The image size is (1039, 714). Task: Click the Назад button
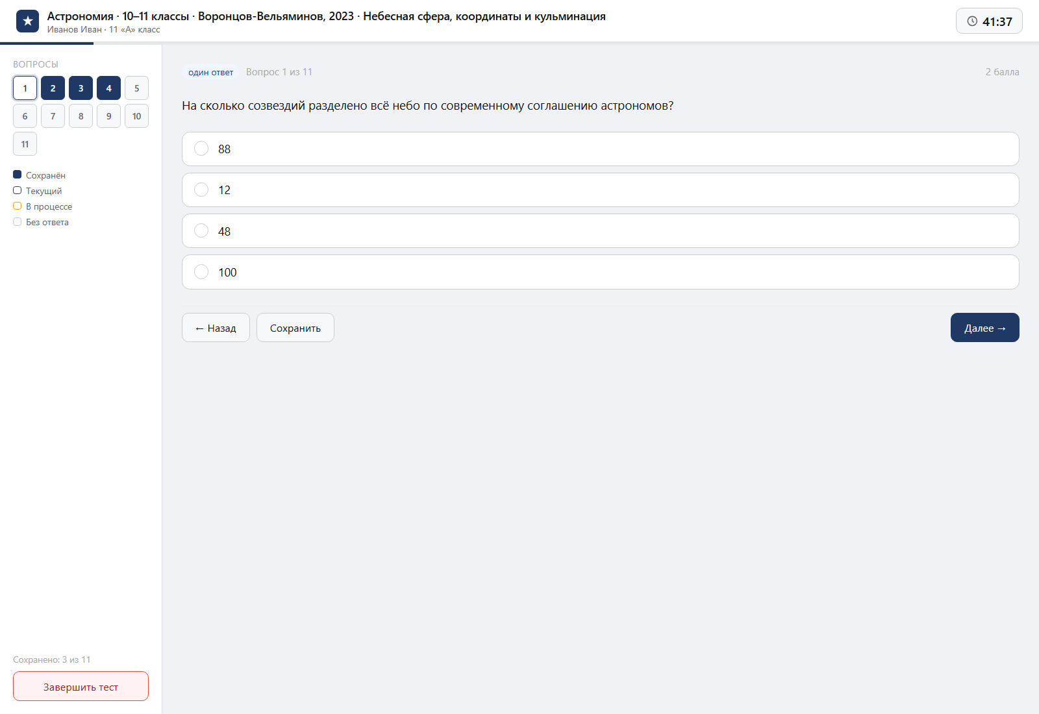(216, 328)
